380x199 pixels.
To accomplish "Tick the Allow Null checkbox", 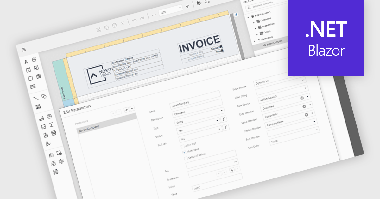I will click(183, 147).
